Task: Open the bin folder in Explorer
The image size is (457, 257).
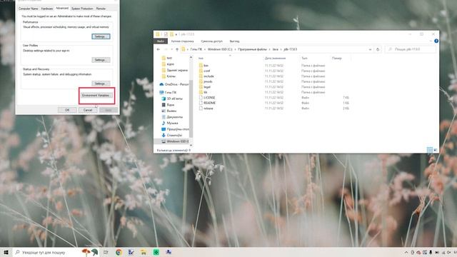Action: (x=206, y=66)
